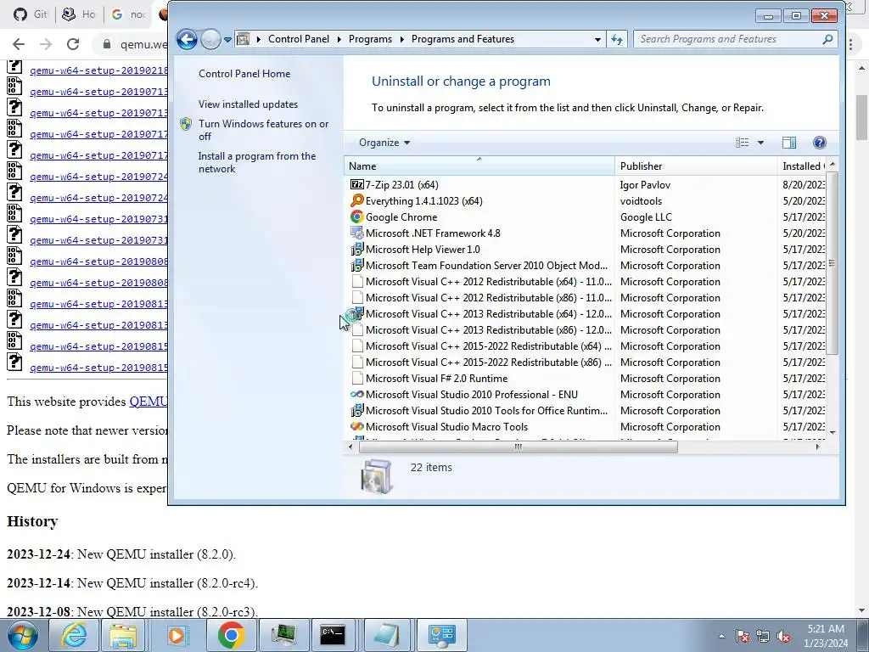Click the Back arrow in Control Panel
This screenshot has width=869, height=652.
[x=187, y=39]
